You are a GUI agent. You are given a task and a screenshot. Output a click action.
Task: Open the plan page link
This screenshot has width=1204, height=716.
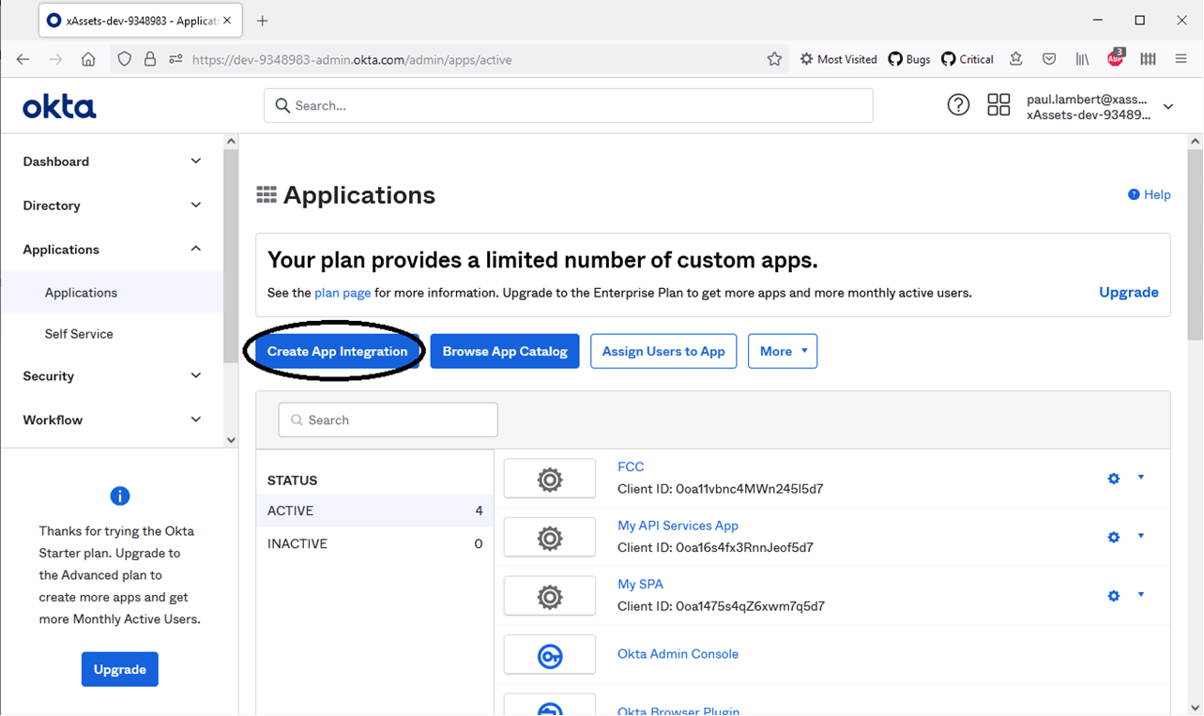tap(342, 292)
